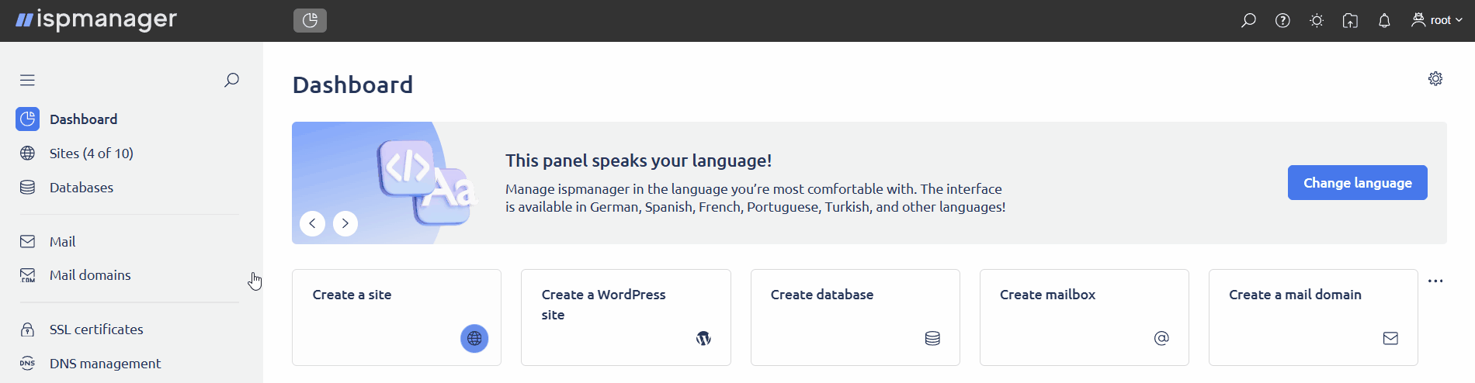This screenshot has height=383, width=1475.
Task: Toggle the light/dark theme sun icon
Action: (x=1317, y=21)
